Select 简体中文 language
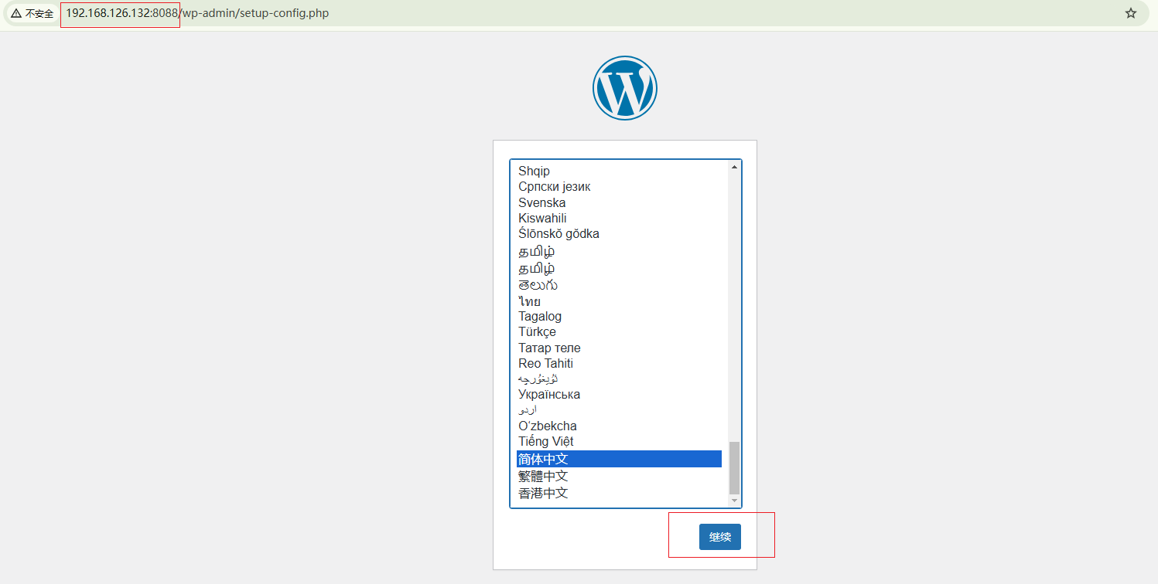This screenshot has height=584, width=1158. coord(619,459)
